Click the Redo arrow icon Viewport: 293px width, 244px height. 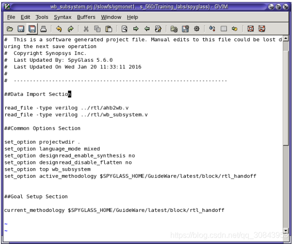[x=70, y=29]
